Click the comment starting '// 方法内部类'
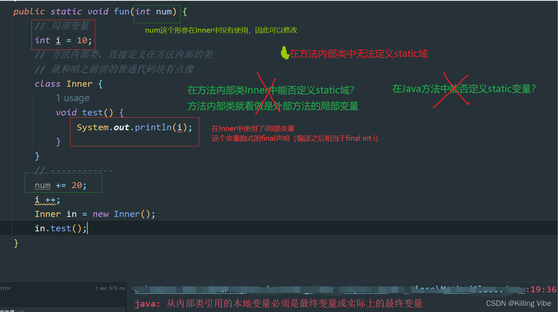 pyautogui.click(x=124, y=55)
